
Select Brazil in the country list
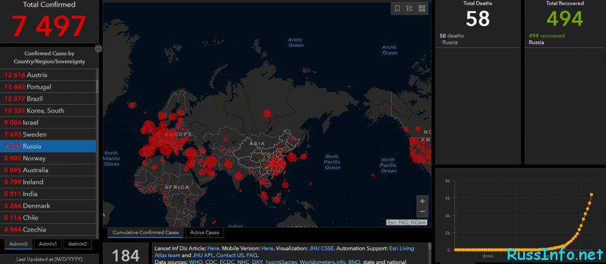tap(48, 99)
